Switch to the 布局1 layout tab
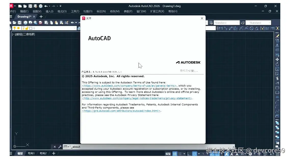Screen dimensions: 290x159 [x=31, y=153]
